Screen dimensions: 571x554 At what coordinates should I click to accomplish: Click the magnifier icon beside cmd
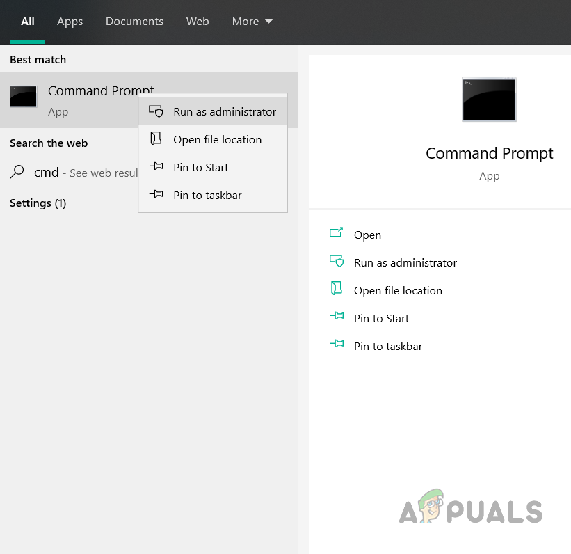coord(17,172)
